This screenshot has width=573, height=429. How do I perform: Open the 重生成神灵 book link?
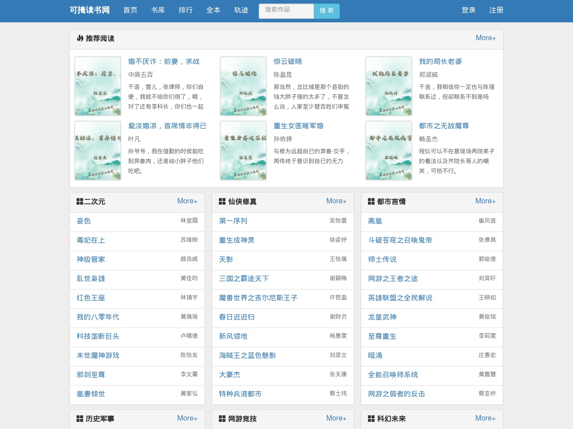click(x=237, y=240)
